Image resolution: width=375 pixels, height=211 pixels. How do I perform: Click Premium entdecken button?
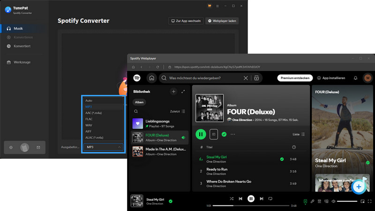point(295,78)
